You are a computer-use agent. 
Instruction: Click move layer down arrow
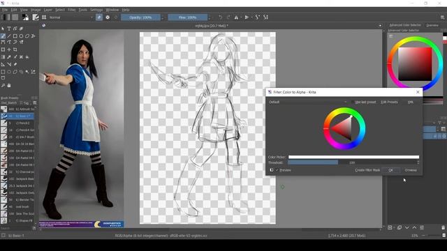[x=406, y=228]
